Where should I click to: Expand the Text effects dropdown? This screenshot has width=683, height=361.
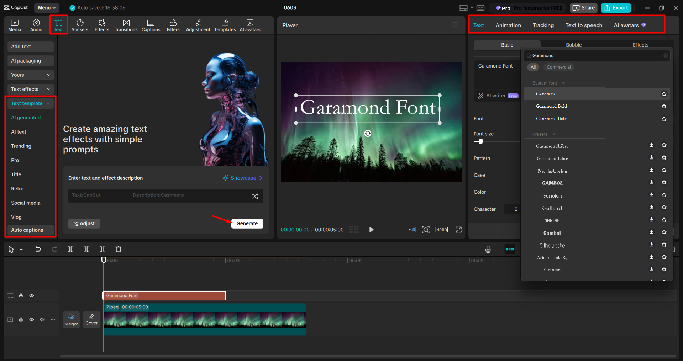click(48, 89)
